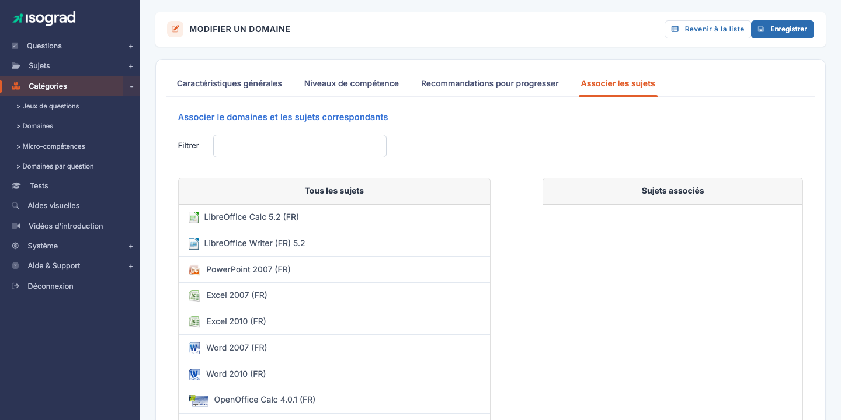The image size is (841, 420).
Task: Select Word 2007 (FR) subject
Action: pos(334,348)
